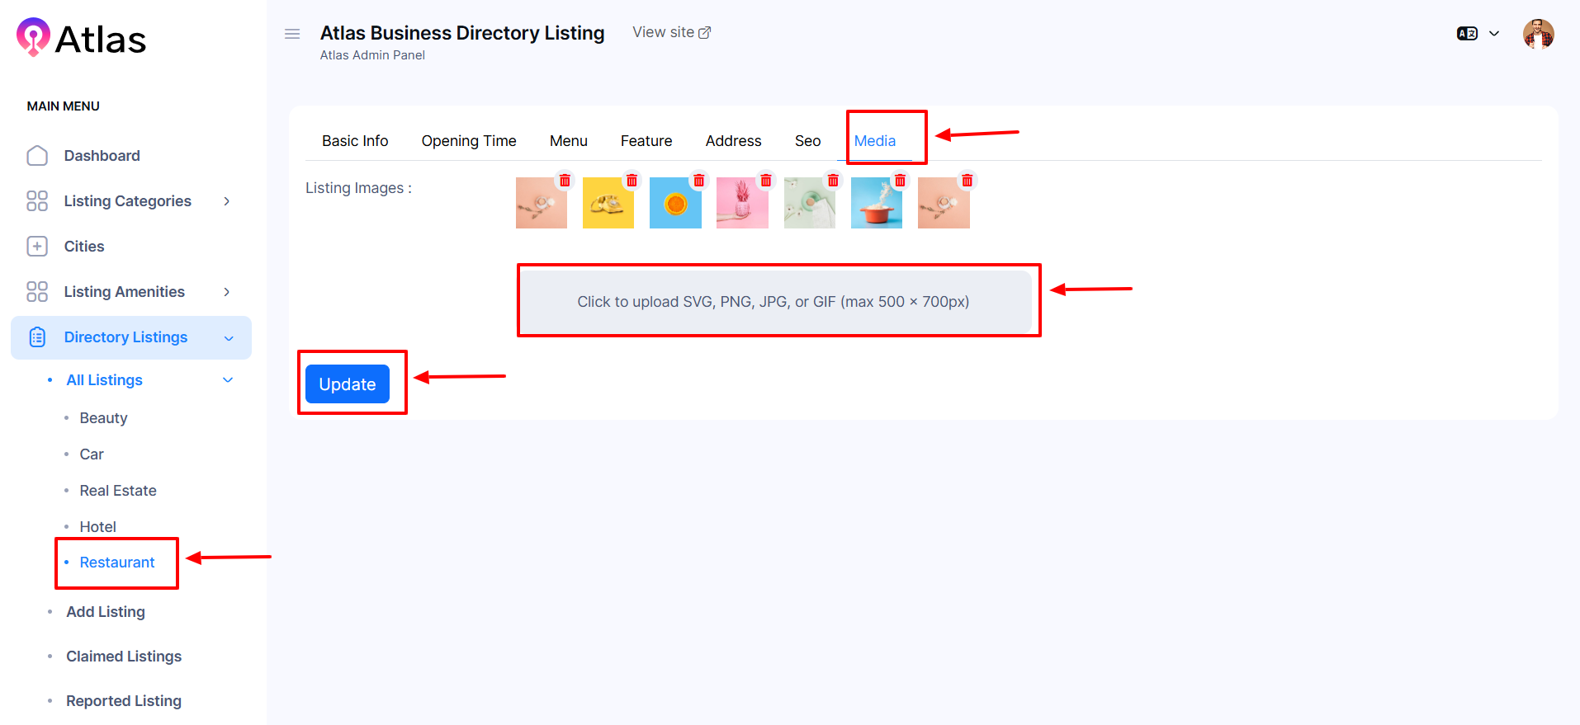Click the hamburger menu toggle icon
Image resolution: width=1580 pixels, height=725 pixels.
point(292,34)
